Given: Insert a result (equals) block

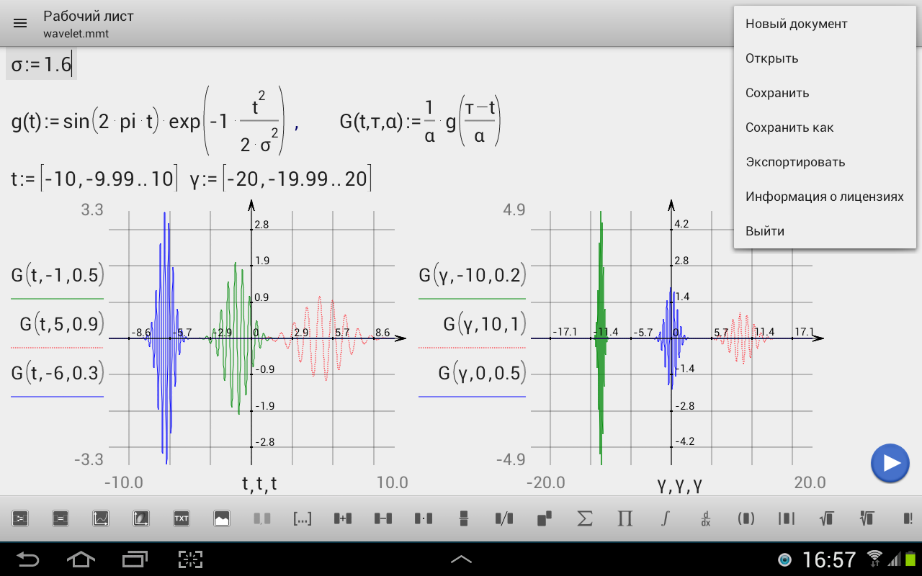Looking at the screenshot, I should (x=61, y=518).
